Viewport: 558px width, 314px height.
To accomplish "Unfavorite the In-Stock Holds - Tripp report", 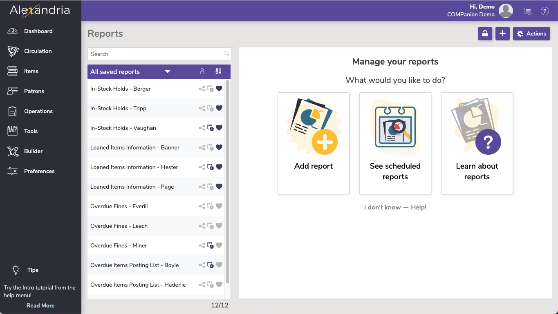I will pos(219,108).
